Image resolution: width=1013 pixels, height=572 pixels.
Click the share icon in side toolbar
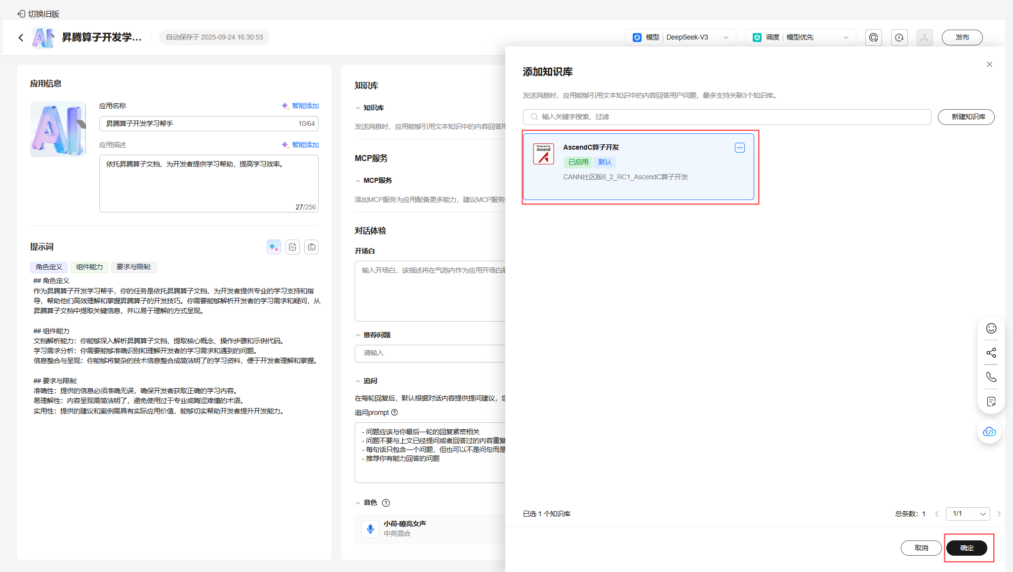(x=991, y=353)
